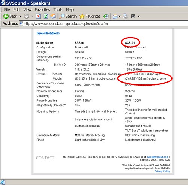This screenshot has height=185, width=188.
Task: Open the Forward history dropdown arrow
Action: tap(32, 16)
